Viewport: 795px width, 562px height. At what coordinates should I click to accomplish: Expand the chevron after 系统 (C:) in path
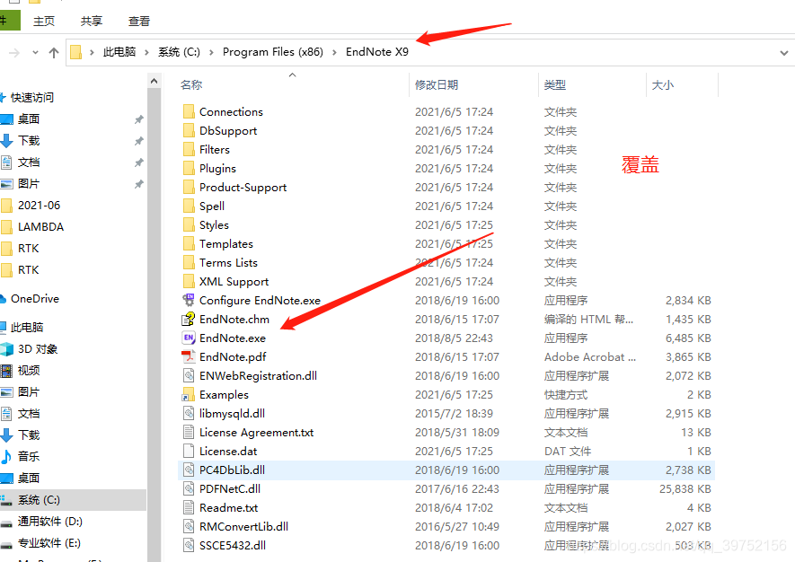point(211,52)
